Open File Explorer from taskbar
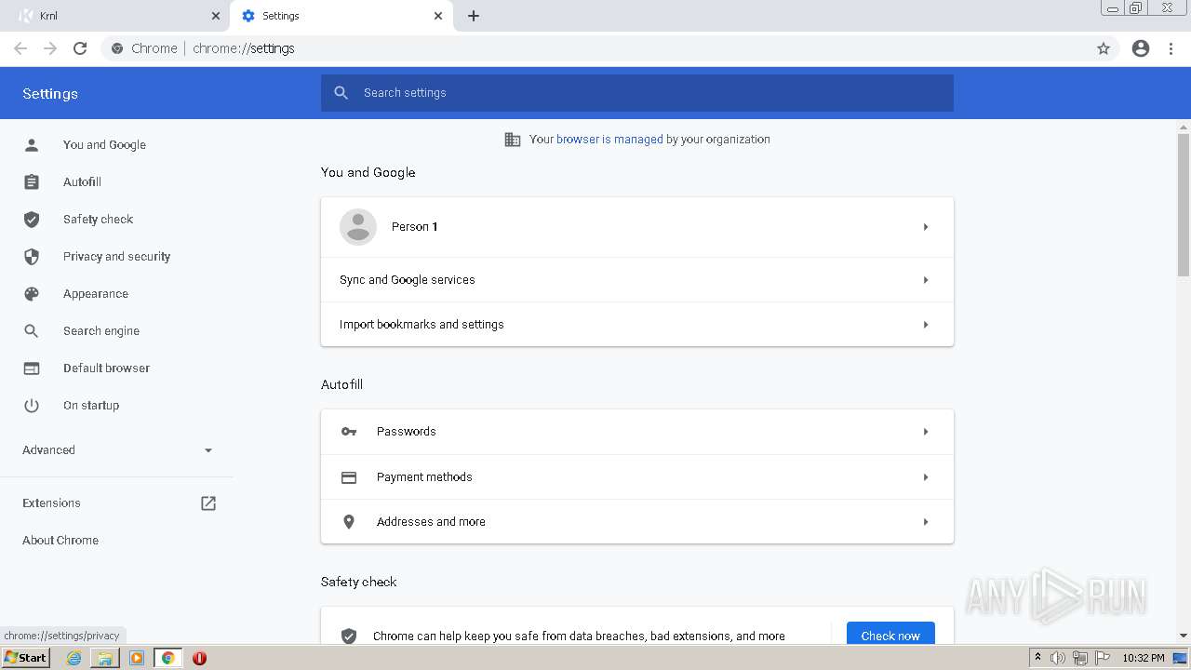Image resolution: width=1191 pixels, height=670 pixels. [105, 658]
